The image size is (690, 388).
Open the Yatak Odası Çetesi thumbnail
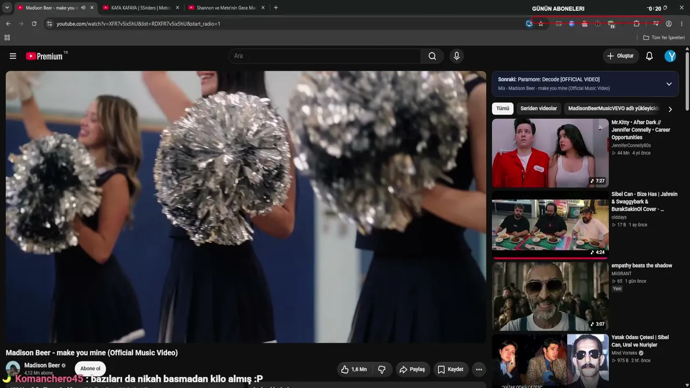550,361
